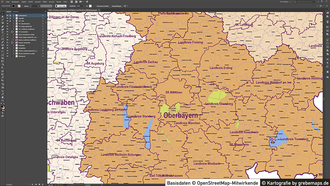Select the Selection tool in the toolbar
This screenshot has width=330, height=186.
(x=3, y=14)
